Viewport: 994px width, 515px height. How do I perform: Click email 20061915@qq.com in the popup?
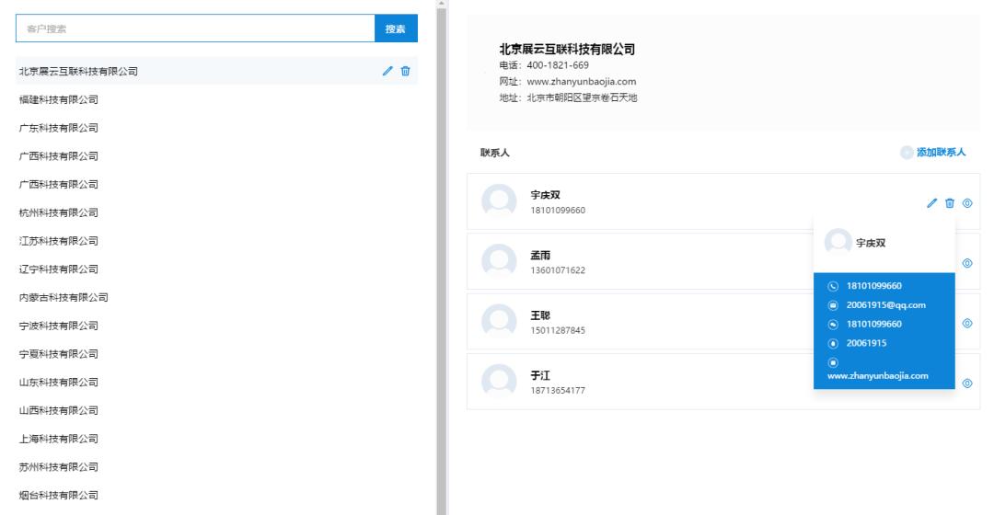click(x=885, y=305)
